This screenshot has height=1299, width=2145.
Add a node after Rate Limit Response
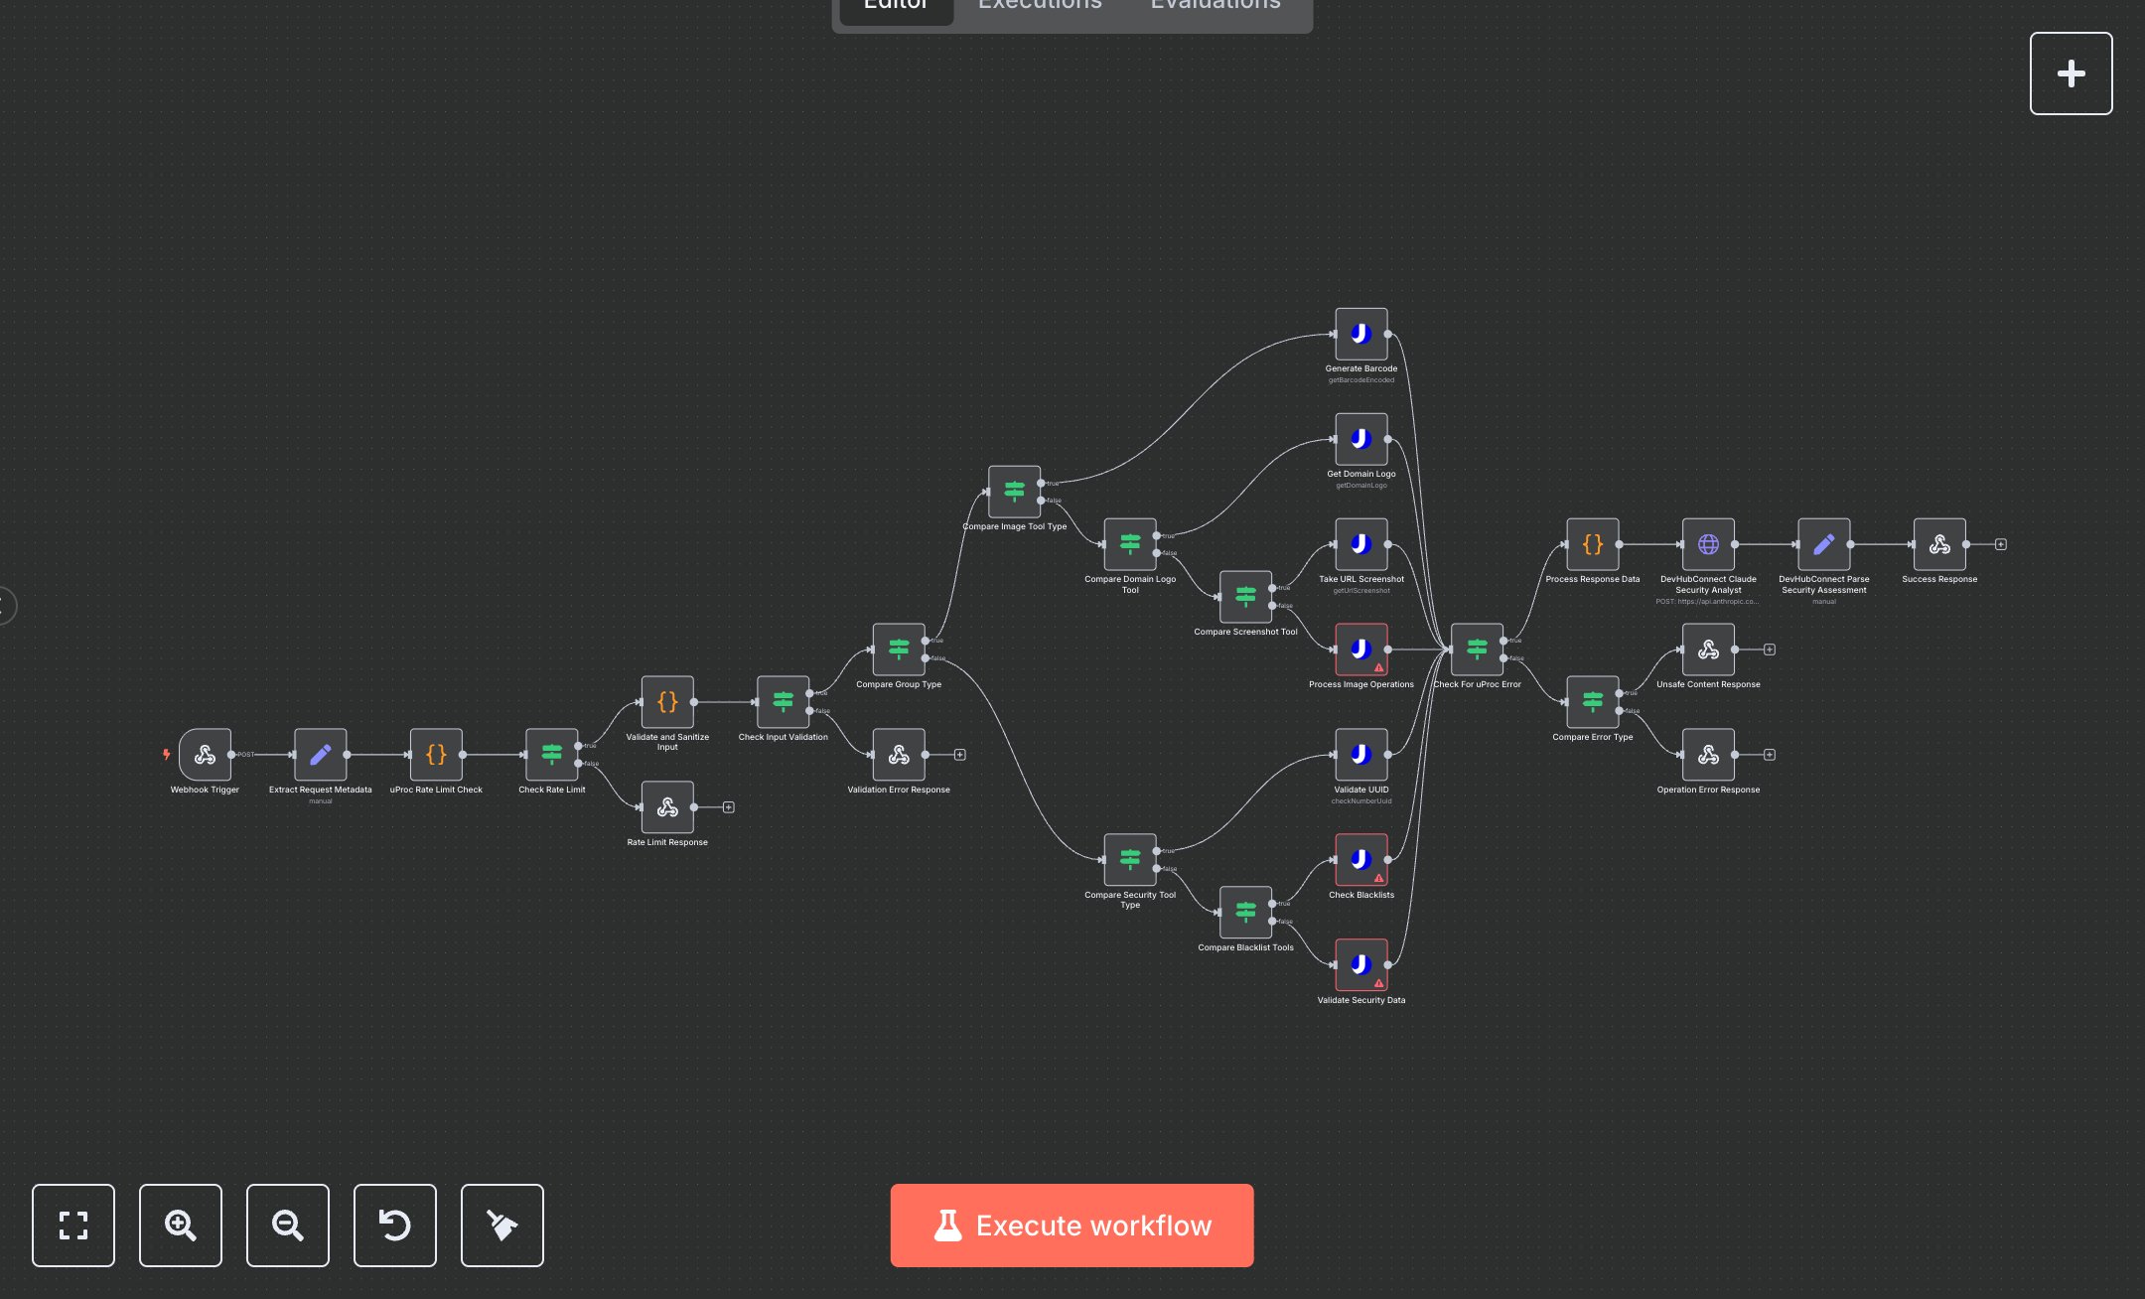(x=728, y=806)
